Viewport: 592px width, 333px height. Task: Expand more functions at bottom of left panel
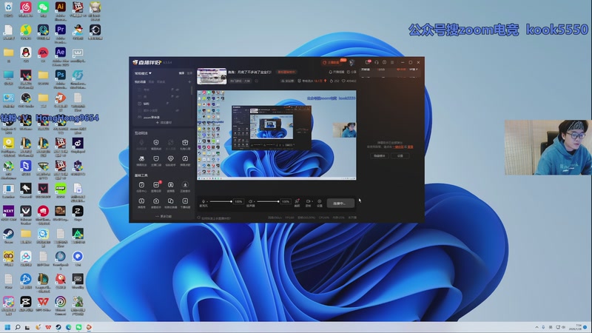163,217
